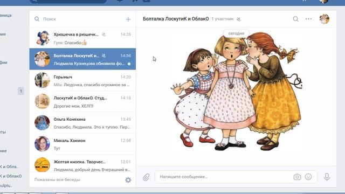The image size is (345, 194).
Task: Click Горыныч conversation avatar
Action: [42, 80]
